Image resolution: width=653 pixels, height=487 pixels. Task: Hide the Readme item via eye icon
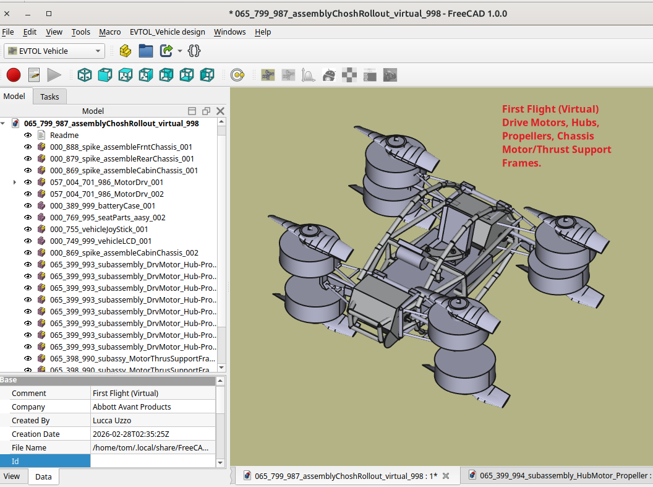coord(28,135)
